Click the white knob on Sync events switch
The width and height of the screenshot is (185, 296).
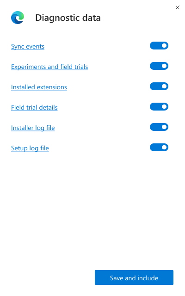(164, 46)
